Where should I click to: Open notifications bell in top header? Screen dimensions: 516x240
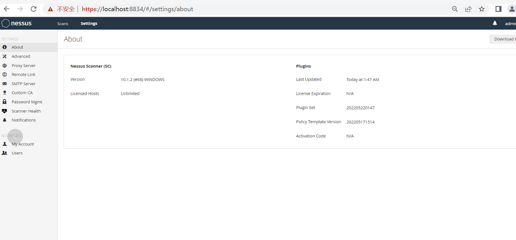[495, 23]
